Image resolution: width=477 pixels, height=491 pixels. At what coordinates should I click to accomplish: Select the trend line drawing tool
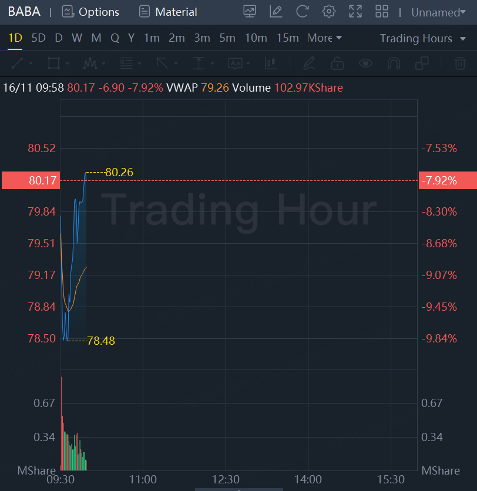pos(18,63)
